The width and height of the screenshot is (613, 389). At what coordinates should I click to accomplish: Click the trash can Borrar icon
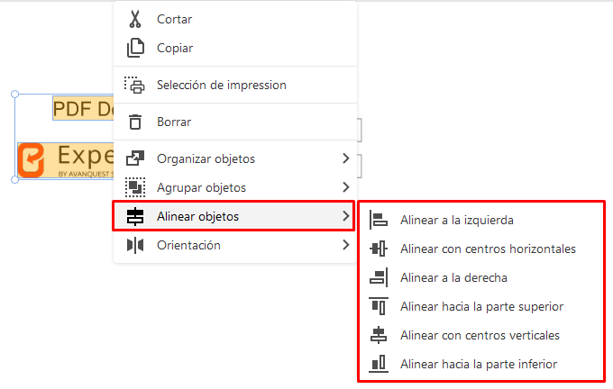(x=135, y=122)
